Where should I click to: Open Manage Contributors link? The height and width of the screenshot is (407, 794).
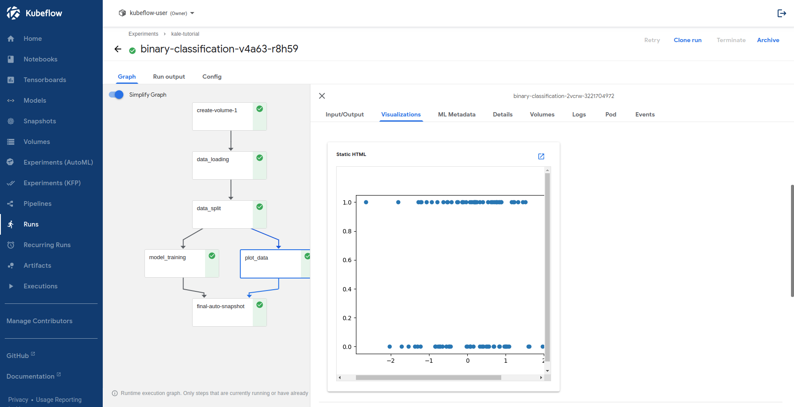point(40,321)
